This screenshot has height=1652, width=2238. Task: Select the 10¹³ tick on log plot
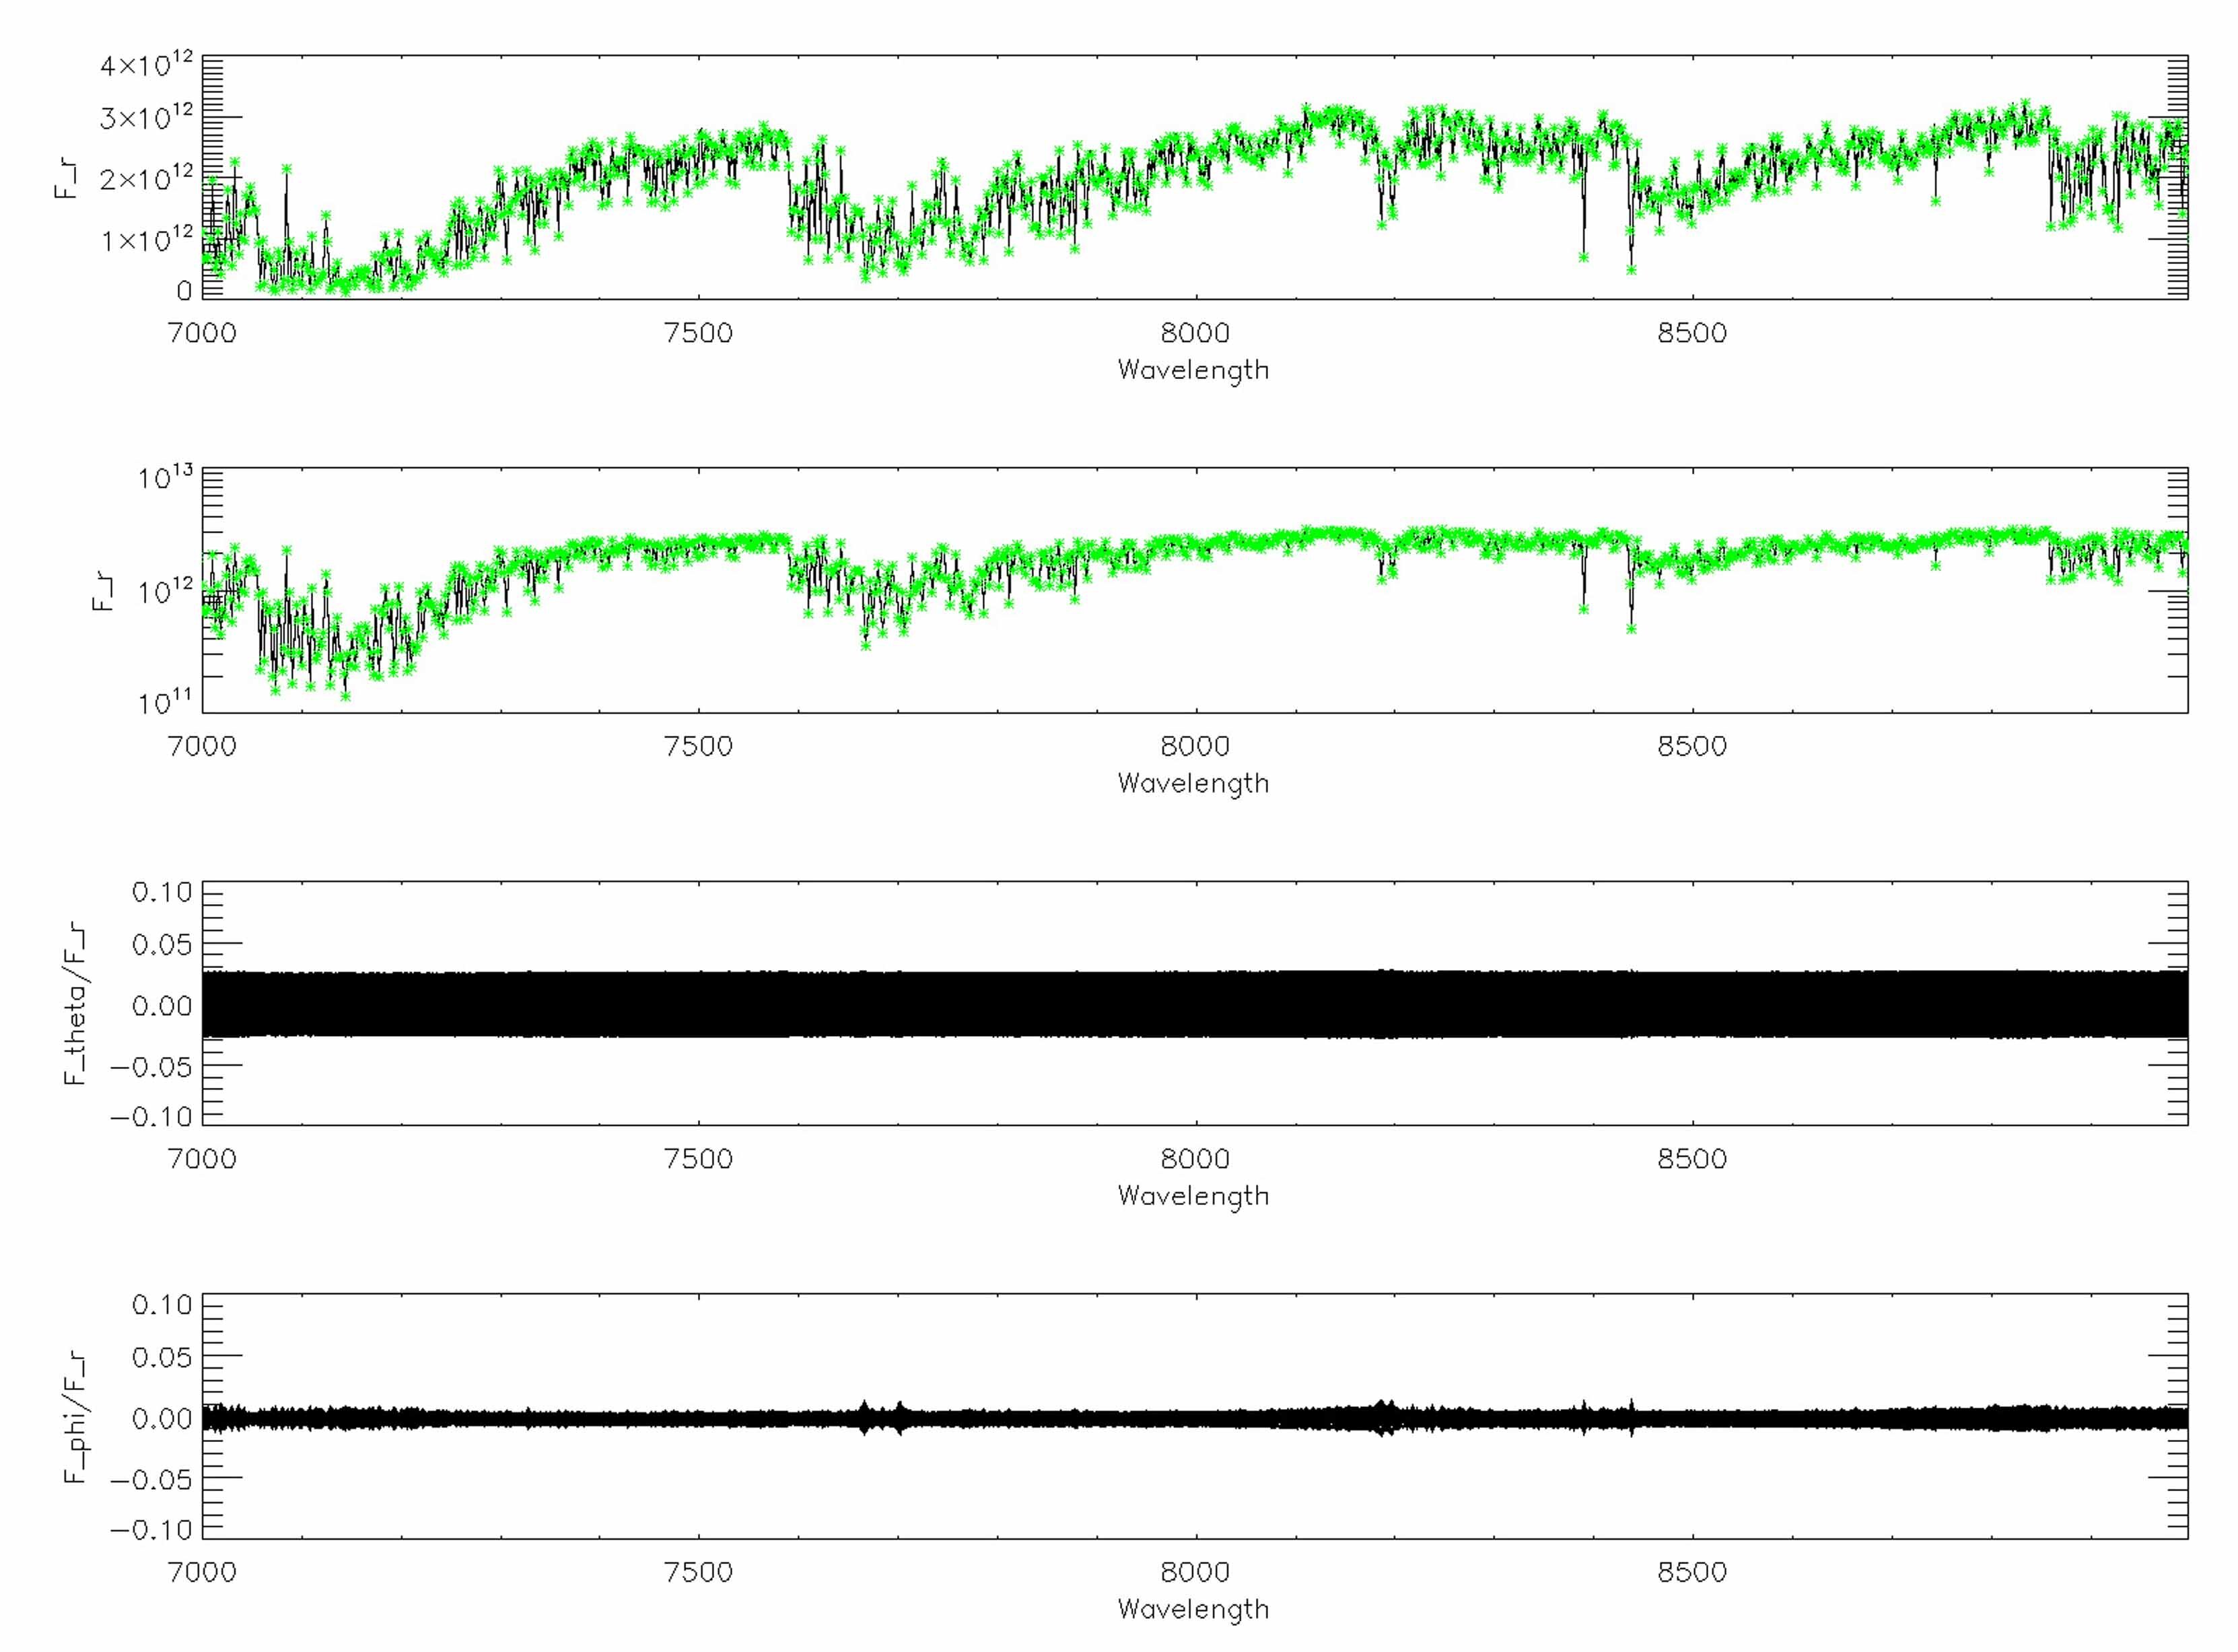click(x=166, y=478)
